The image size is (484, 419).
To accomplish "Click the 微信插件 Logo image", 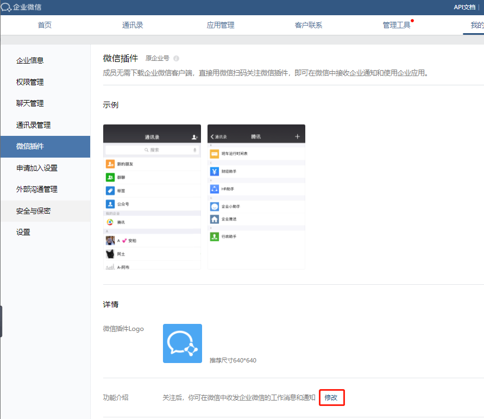I will coord(183,343).
